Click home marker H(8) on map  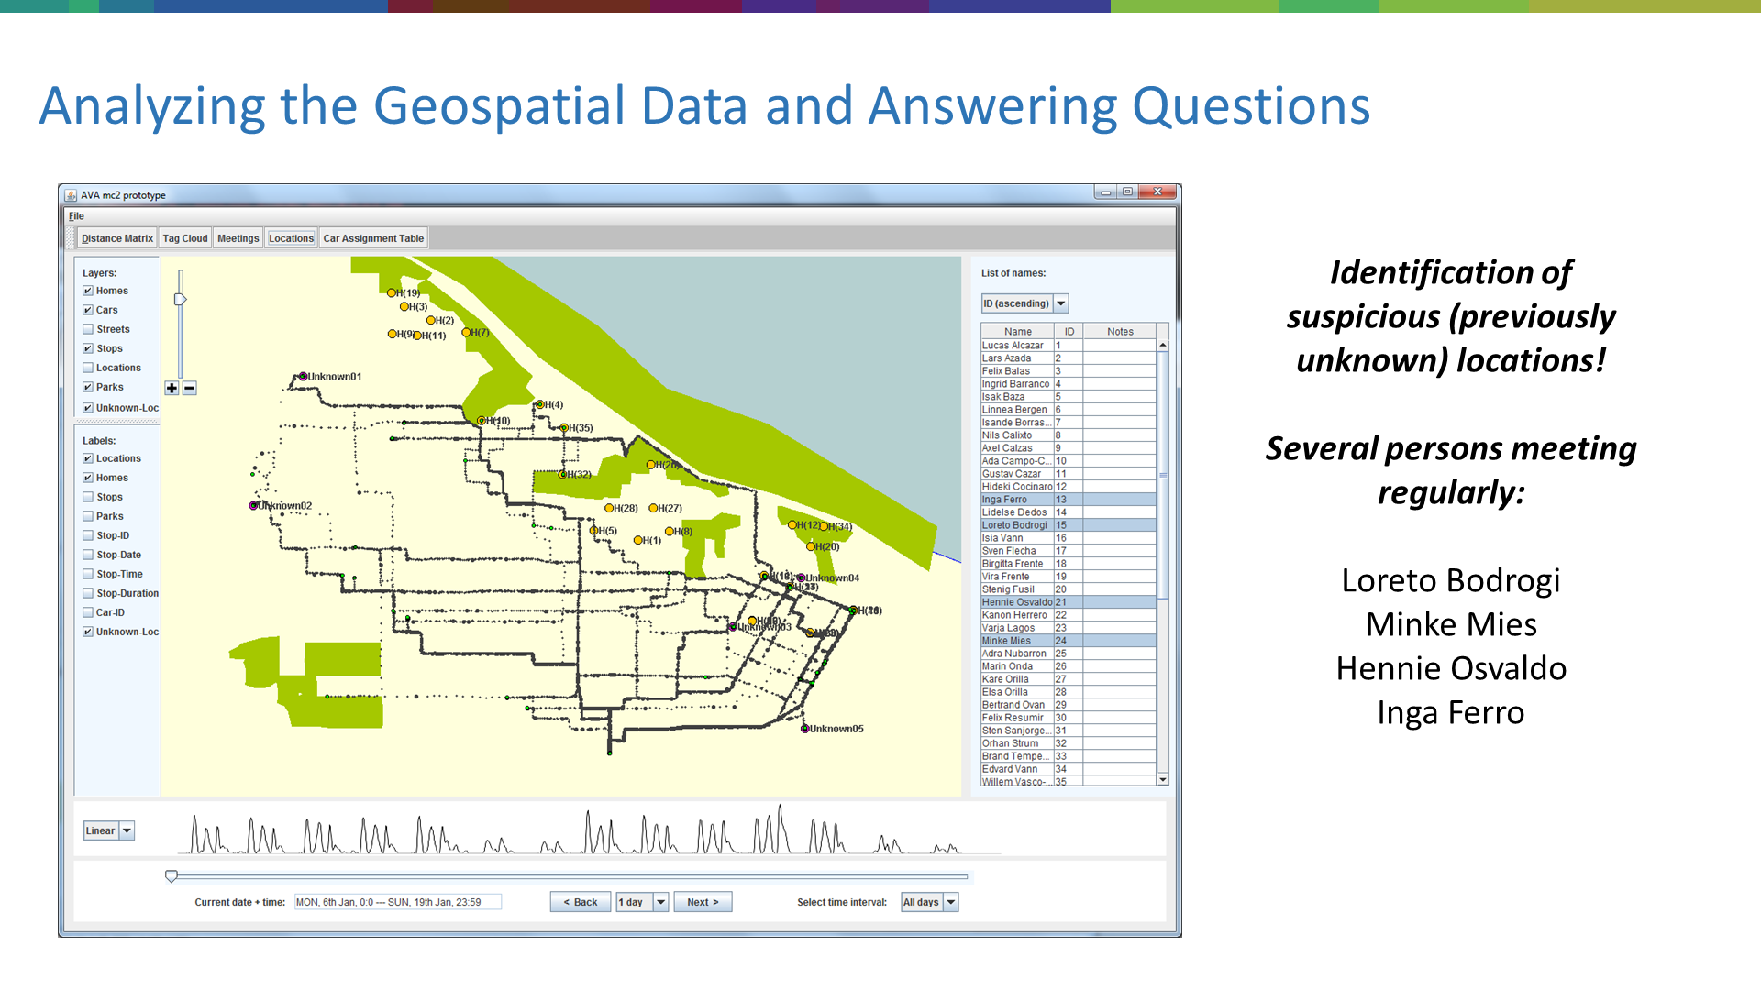[669, 532]
